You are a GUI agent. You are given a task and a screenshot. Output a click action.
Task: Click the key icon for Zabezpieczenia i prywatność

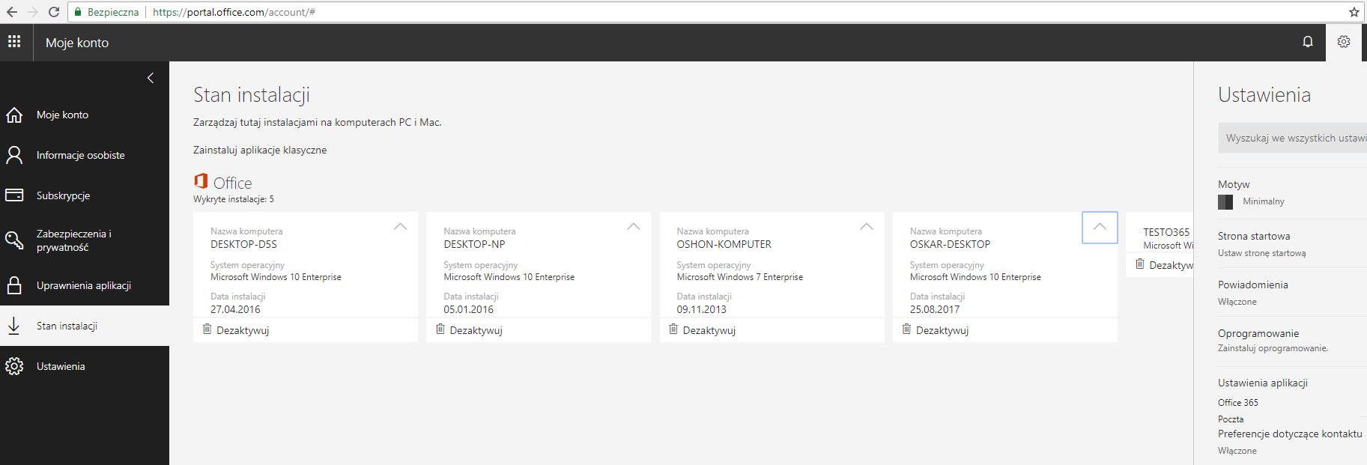point(14,240)
